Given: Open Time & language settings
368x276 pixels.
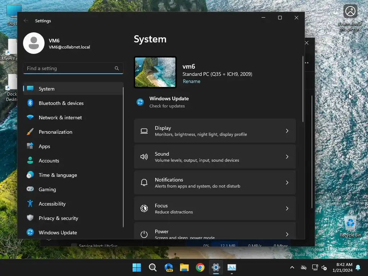Looking at the screenshot, I should 73,175.
